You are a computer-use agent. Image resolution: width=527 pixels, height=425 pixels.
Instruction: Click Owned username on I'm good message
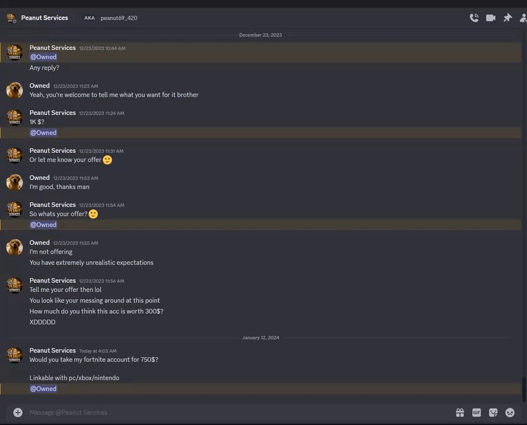pyautogui.click(x=39, y=178)
